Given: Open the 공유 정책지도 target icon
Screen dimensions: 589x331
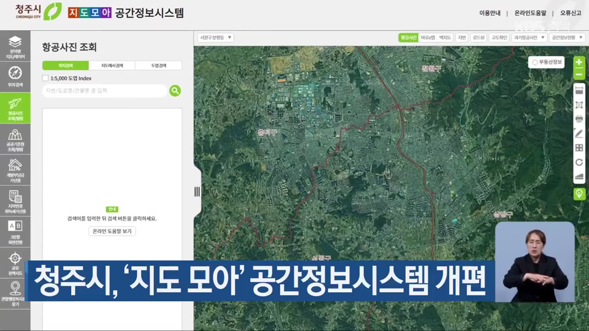Looking at the screenshot, I should 15,263.
